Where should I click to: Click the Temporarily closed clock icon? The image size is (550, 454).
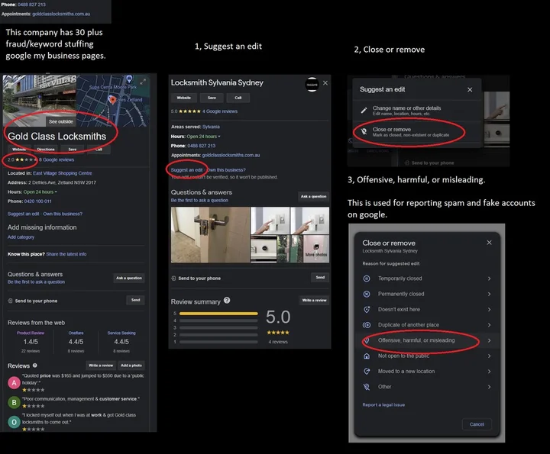pos(367,279)
